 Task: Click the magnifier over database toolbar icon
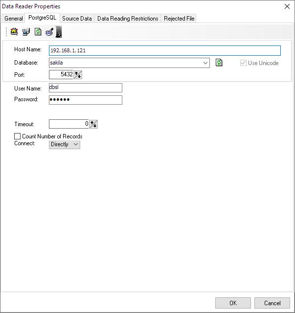(x=49, y=32)
